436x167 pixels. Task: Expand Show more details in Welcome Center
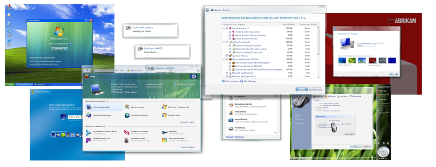click(185, 84)
